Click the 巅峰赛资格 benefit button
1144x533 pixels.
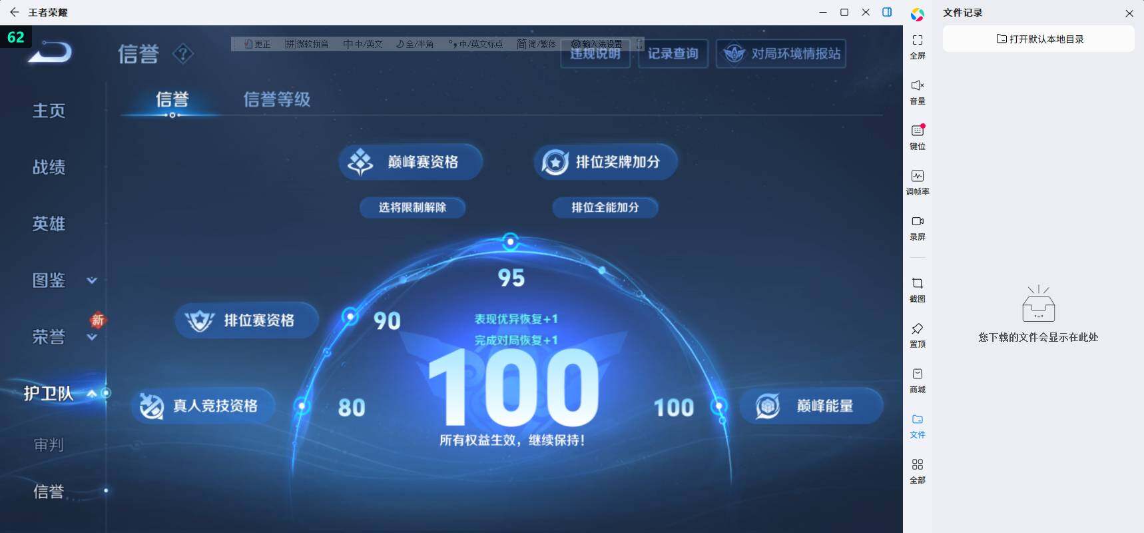(x=410, y=162)
